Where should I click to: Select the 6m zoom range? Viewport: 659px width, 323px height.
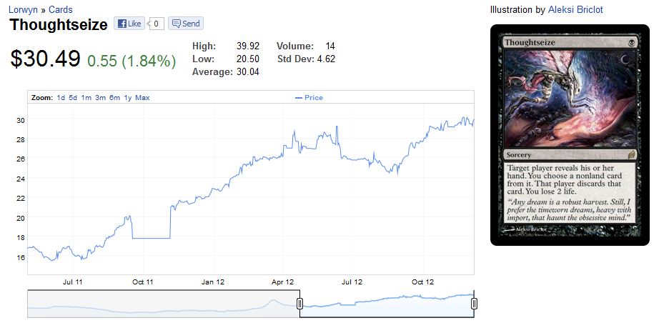tap(114, 98)
